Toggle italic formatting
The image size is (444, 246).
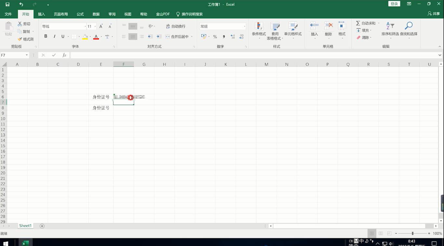(54, 36)
